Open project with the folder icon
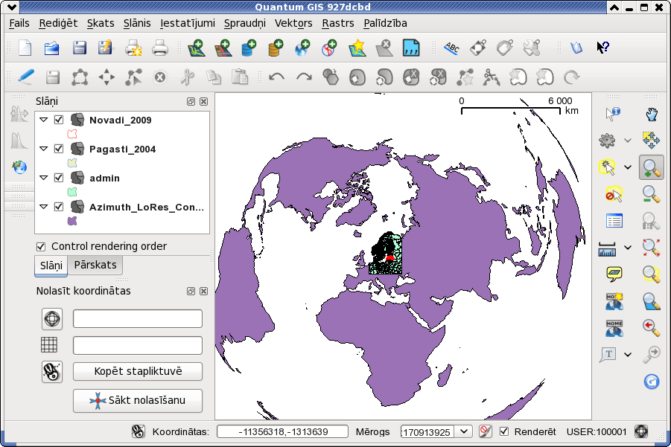 coord(52,48)
